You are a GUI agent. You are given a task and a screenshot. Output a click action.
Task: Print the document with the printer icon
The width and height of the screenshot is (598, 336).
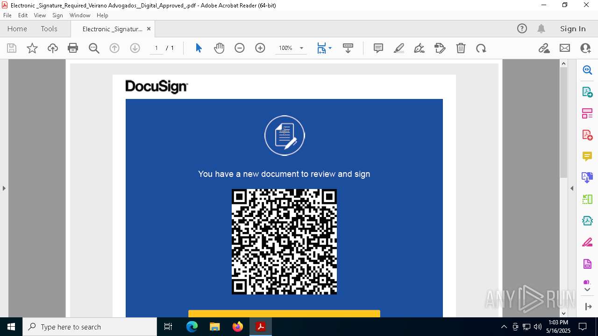[x=73, y=48]
